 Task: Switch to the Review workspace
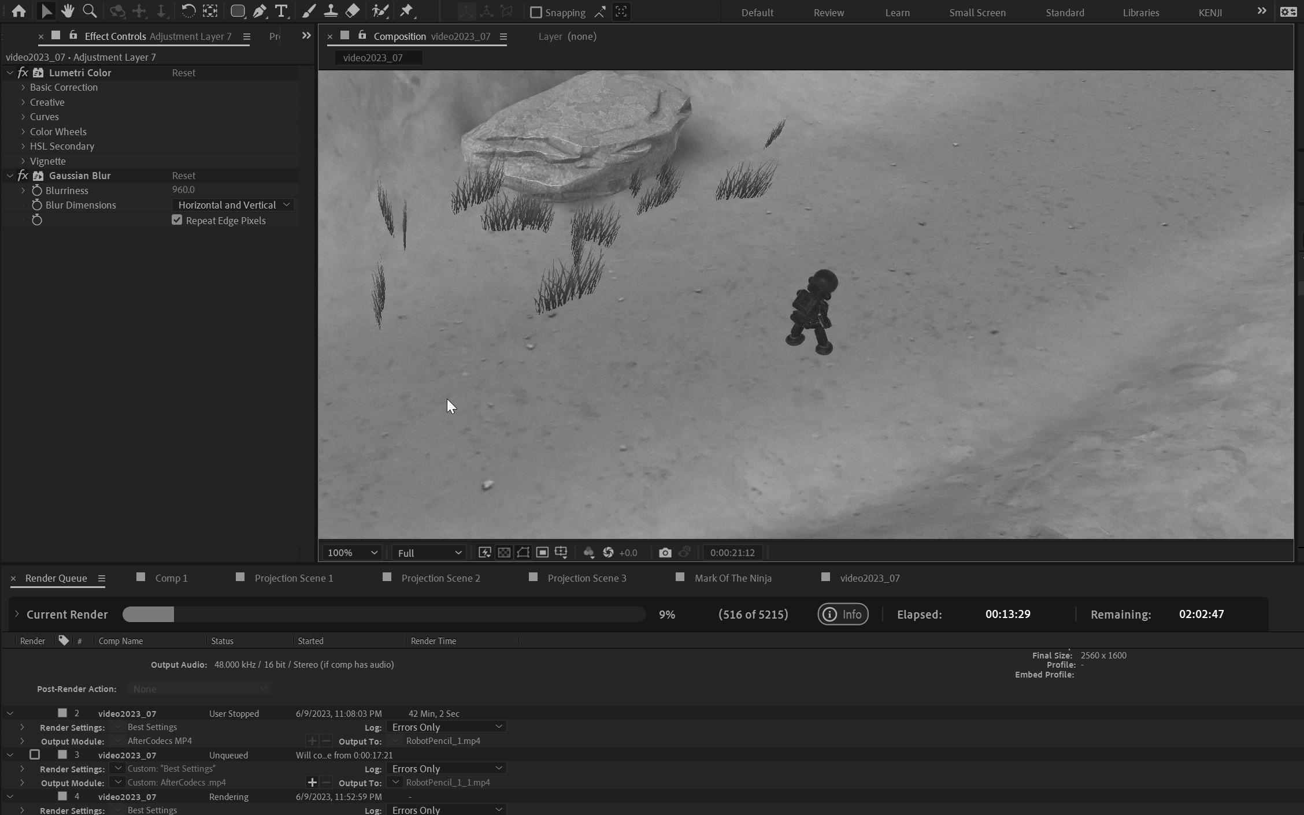coord(829,12)
